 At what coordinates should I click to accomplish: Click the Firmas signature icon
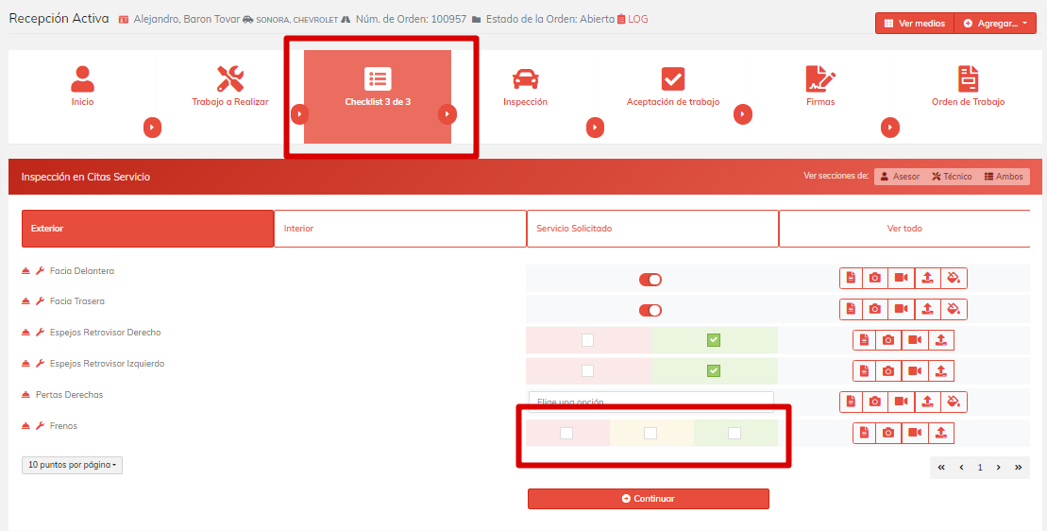[819, 79]
